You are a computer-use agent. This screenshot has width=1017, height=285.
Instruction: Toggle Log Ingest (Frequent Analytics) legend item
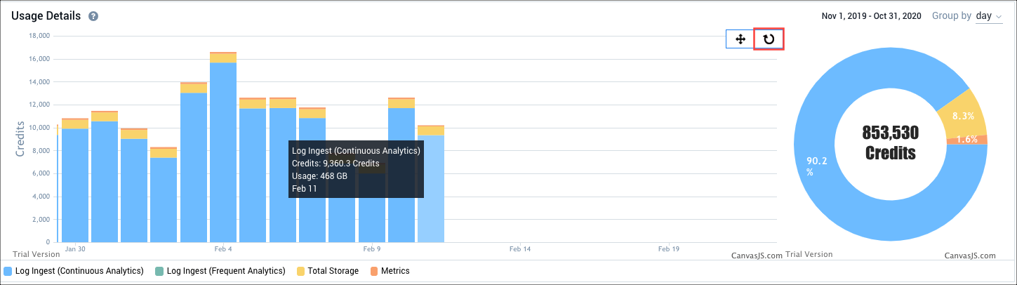(226, 270)
